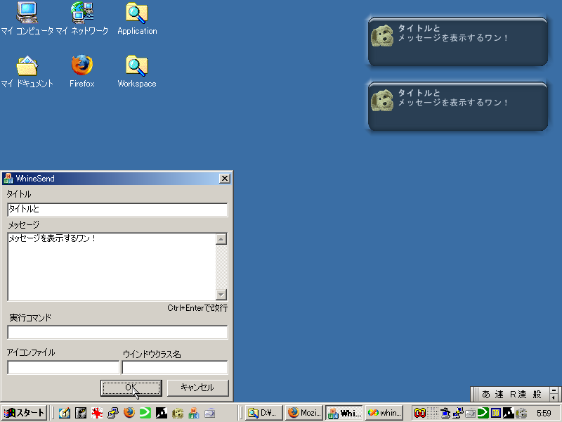Click the upper dog notification popup

pyautogui.click(x=458, y=41)
